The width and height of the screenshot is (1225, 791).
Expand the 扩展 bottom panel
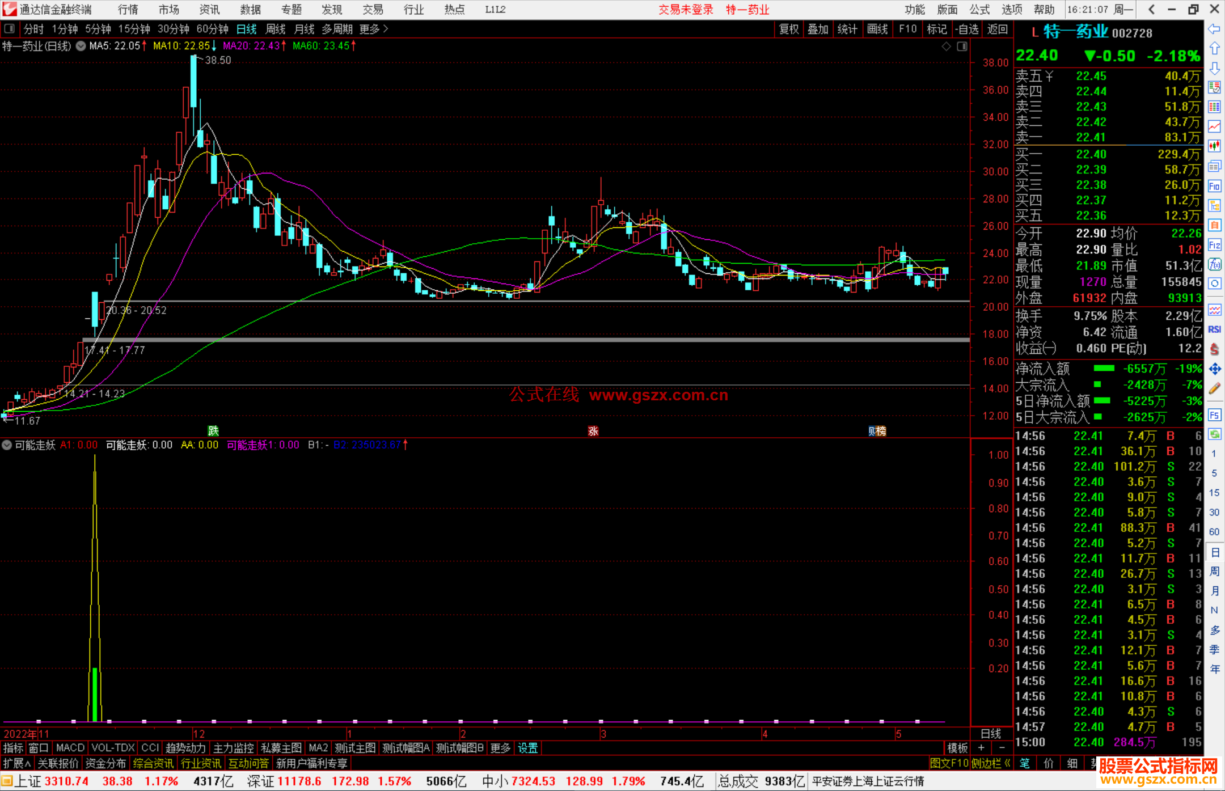pos(16,763)
